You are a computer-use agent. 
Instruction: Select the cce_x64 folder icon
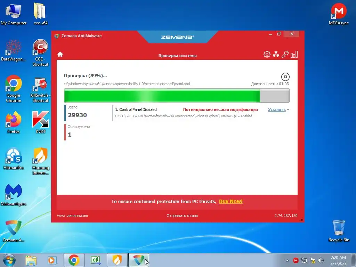tap(40, 14)
